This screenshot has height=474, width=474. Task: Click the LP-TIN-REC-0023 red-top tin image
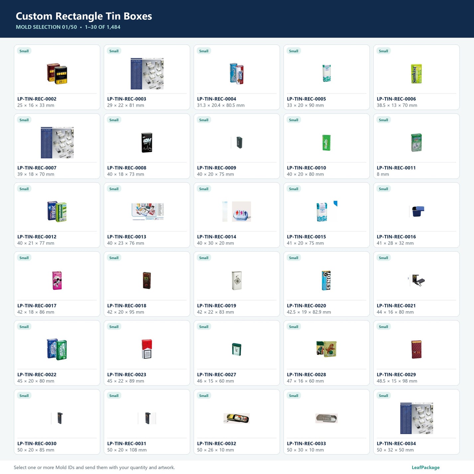coord(147,349)
